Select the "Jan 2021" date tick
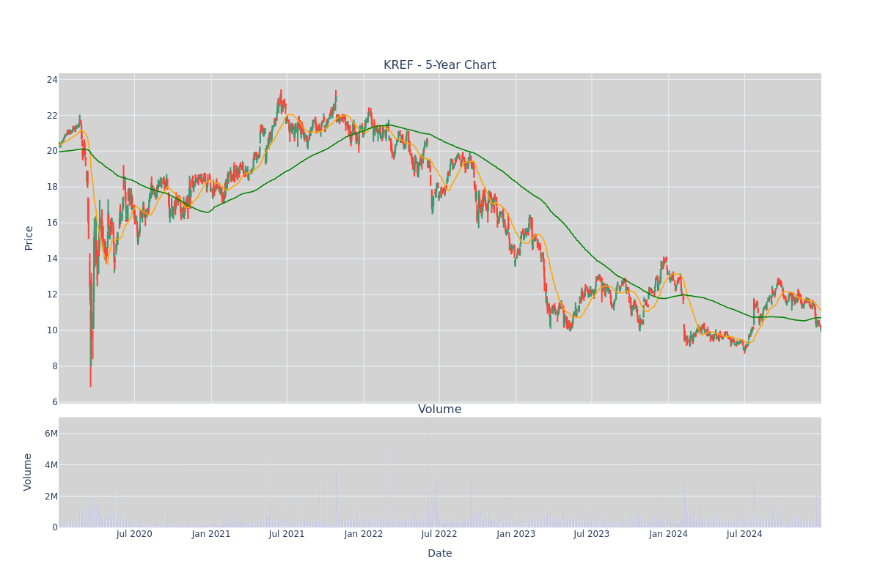880x586 pixels. click(x=211, y=534)
